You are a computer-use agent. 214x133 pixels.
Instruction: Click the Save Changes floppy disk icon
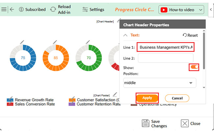[146, 123]
